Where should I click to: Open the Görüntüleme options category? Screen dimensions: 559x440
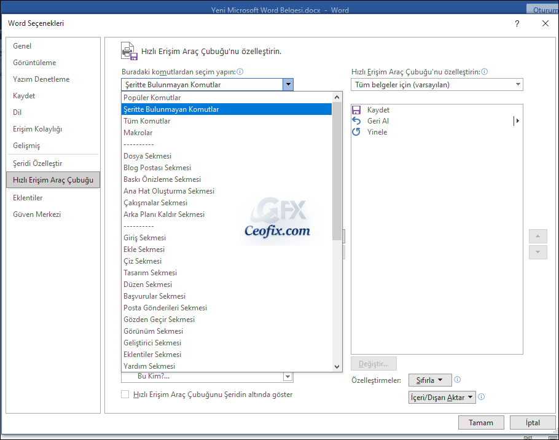coord(53,63)
